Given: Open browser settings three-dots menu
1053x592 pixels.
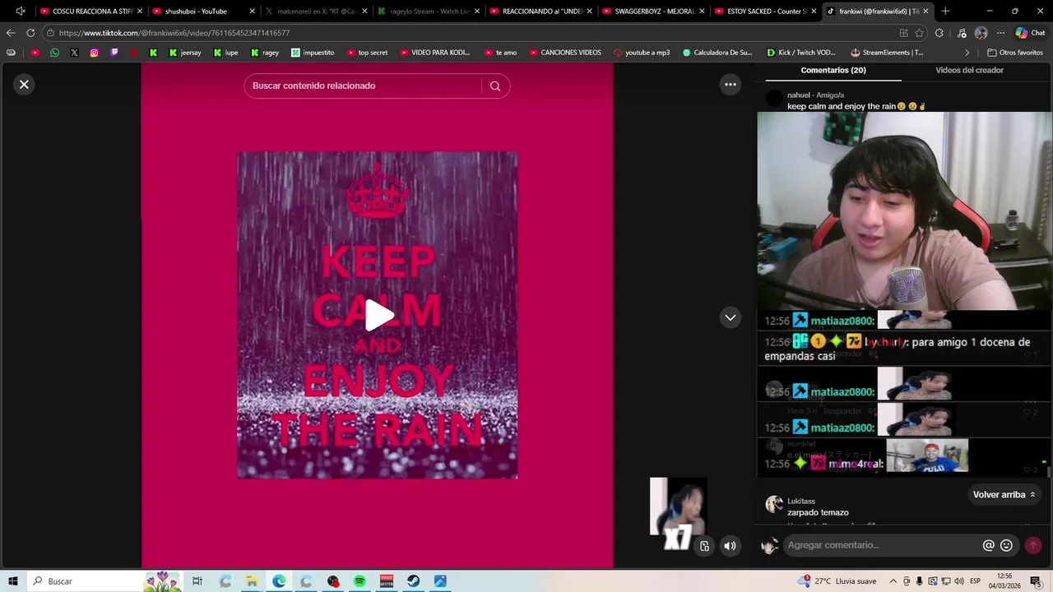Looking at the screenshot, I should pyautogui.click(x=1000, y=33).
